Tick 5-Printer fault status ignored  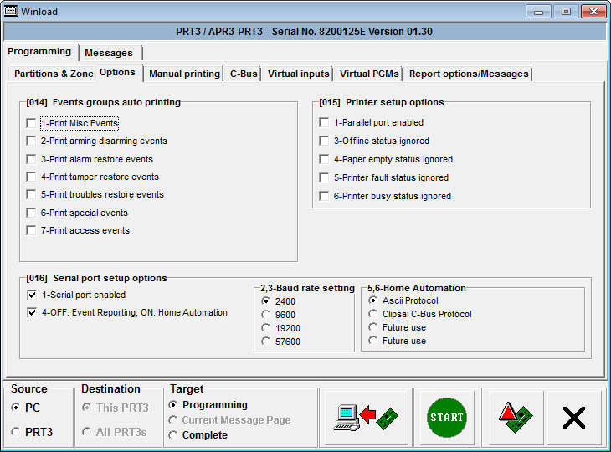point(325,177)
